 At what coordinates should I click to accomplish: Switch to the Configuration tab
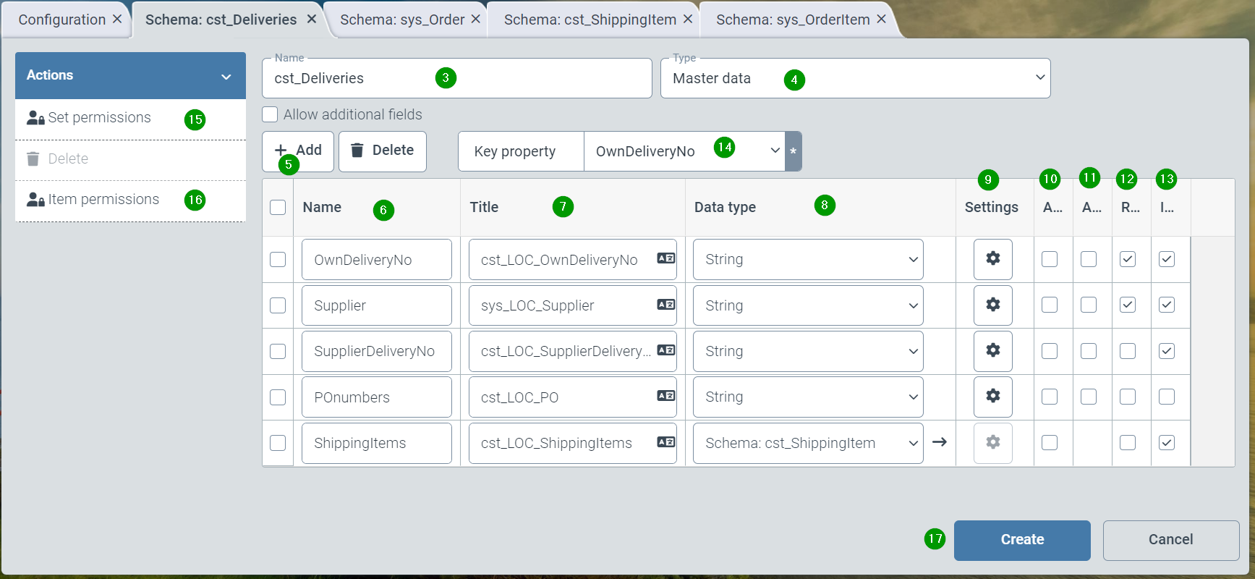[61, 20]
